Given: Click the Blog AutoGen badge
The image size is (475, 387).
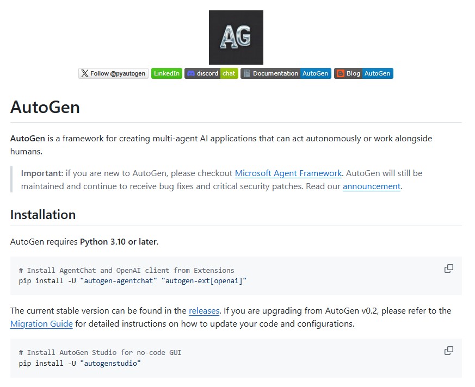Looking at the screenshot, I should (363, 73).
